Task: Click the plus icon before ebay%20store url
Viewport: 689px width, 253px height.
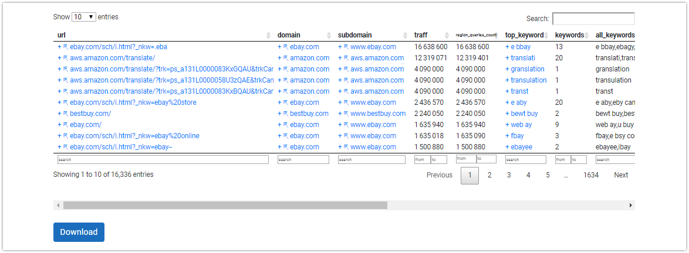Action: click(x=59, y=102)
